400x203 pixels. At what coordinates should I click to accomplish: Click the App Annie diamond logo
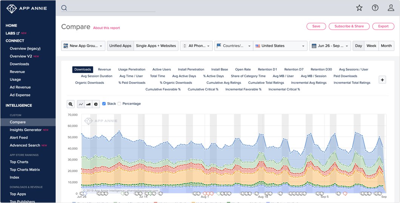[11, 8]
